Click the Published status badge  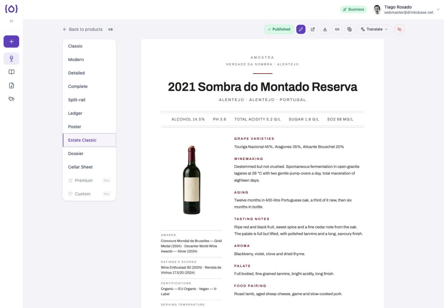click(x=279, y=29)
